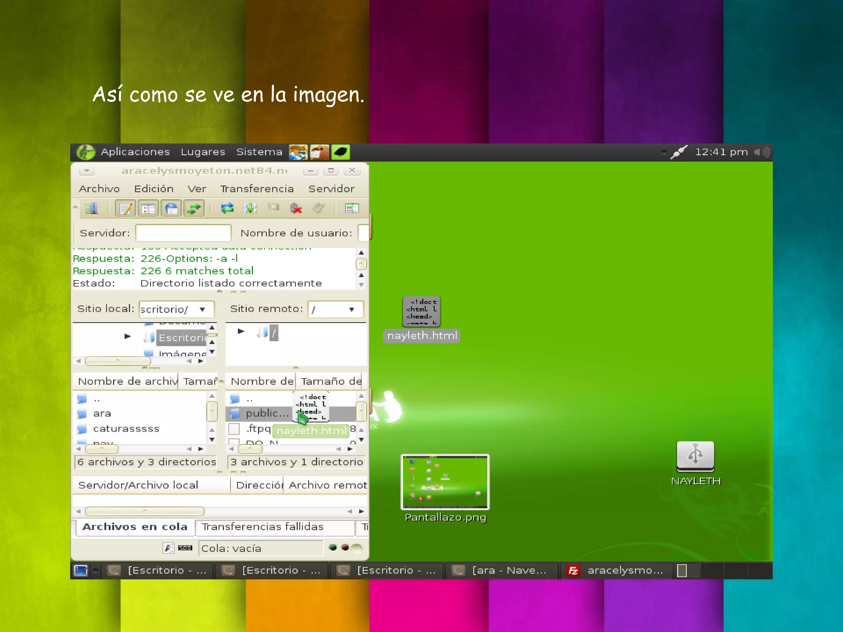The width and height of the screenshot is (843, 632).
Task: Expand the remote root folder tree arrow
Action: tap(241, 331)
